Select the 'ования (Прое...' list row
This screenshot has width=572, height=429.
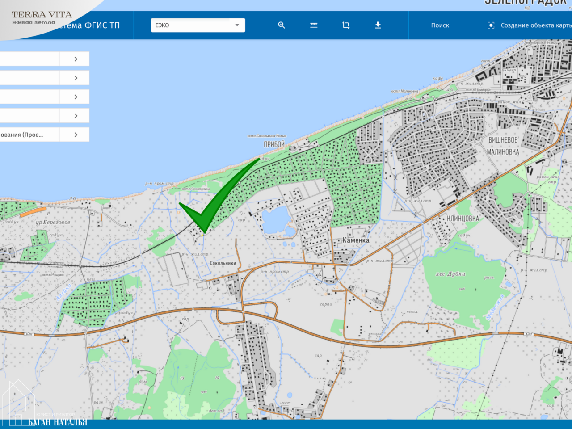pos(44,135)
